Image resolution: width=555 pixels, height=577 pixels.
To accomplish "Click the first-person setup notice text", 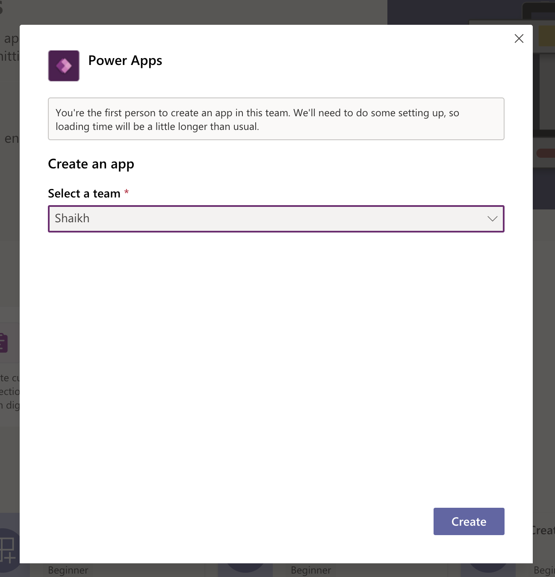I will point(257,120).
